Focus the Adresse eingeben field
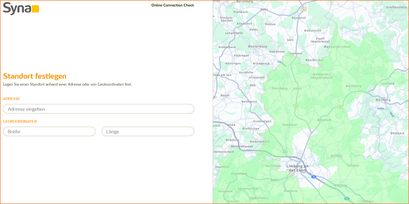This screenshot has height=204, width=409. click(99, 109)
